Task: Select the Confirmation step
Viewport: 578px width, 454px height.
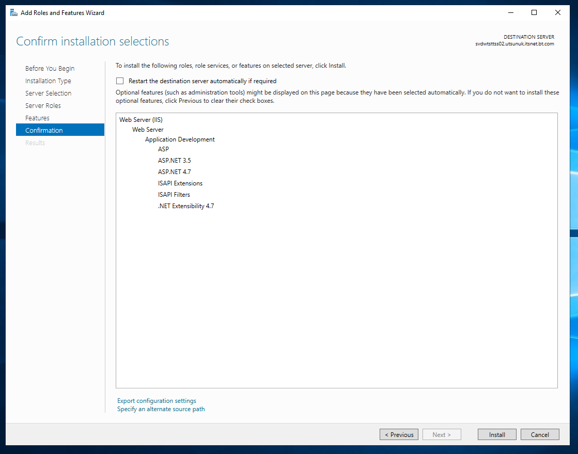Action: 60,130
